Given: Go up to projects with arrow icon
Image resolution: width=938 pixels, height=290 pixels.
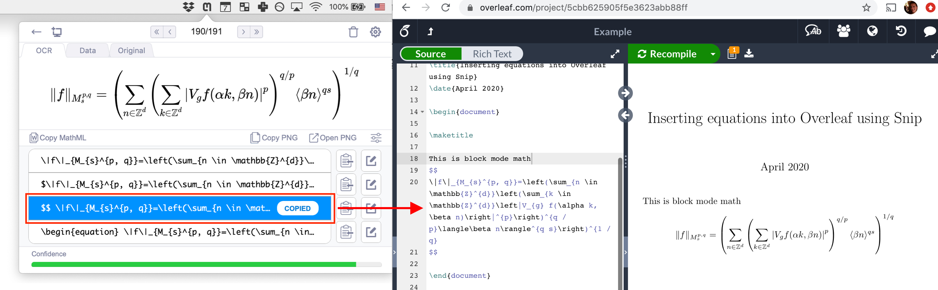Looking at the screenshot, I should (x=430, y=32).
